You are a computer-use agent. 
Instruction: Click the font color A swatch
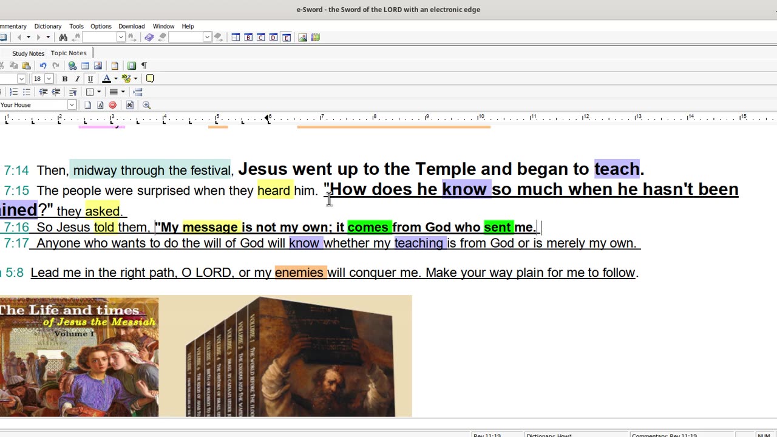coord(106,79)
